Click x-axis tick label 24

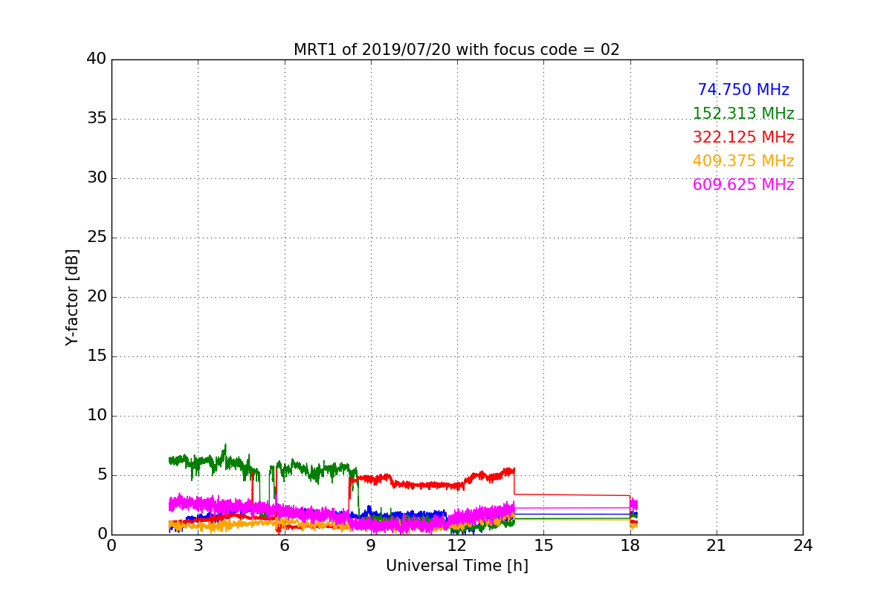(x=803, y=546)
